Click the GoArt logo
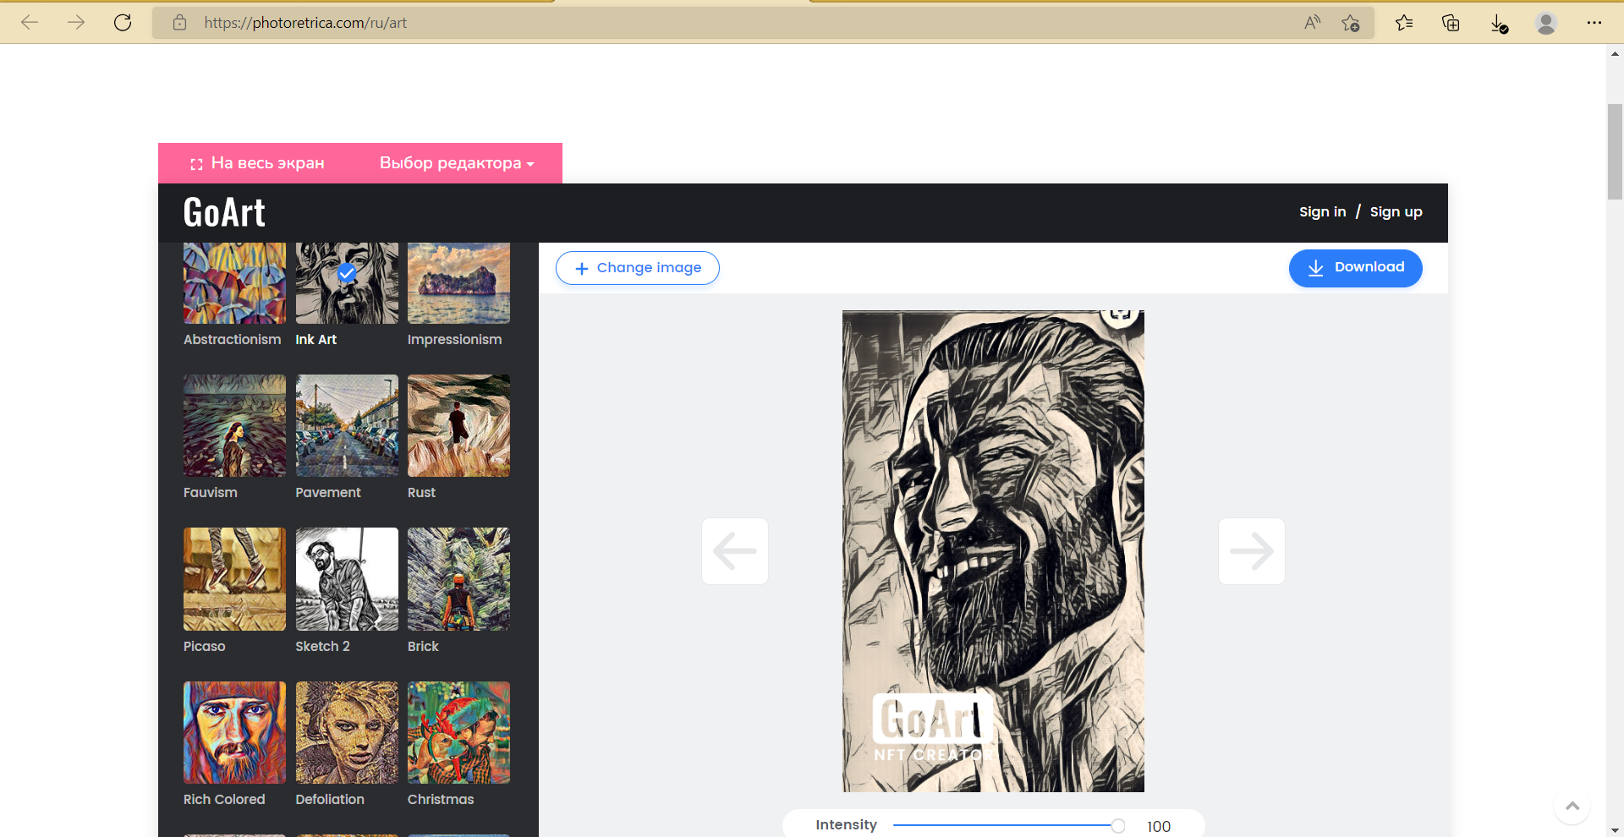The image size is (1624, 837). tap(224, 212)
